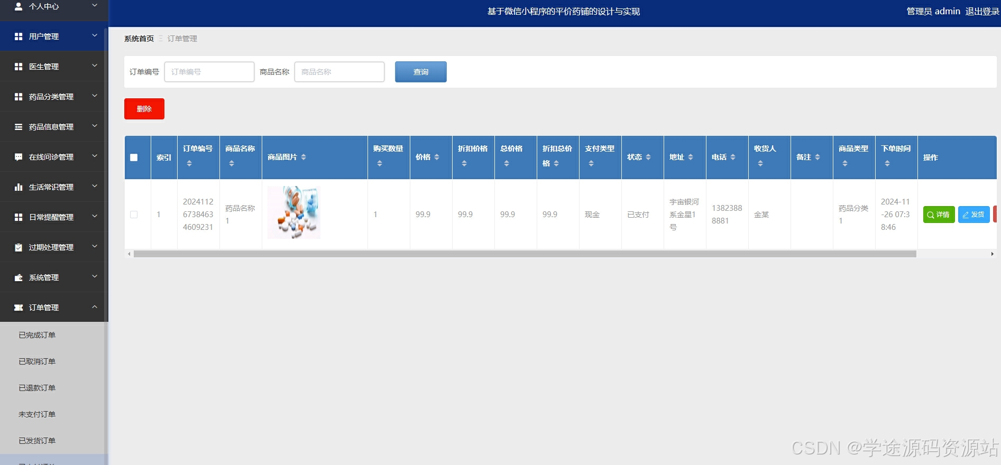Expand the 生活常识管理 menu chevron

coord(95,186)
